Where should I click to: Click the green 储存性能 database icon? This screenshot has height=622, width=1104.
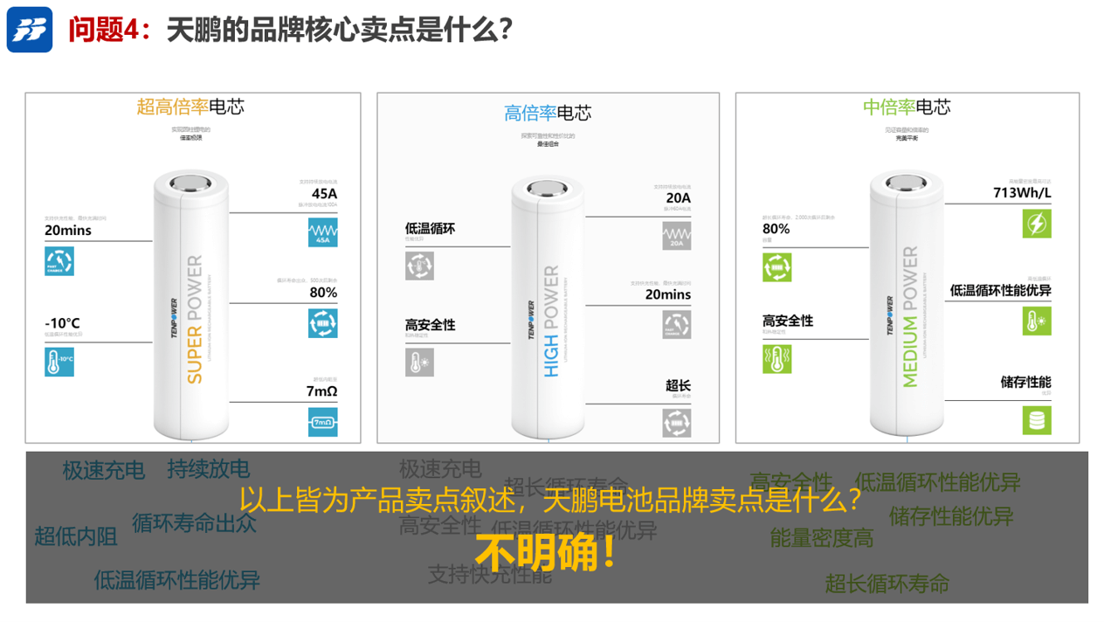coord(1037,420)
